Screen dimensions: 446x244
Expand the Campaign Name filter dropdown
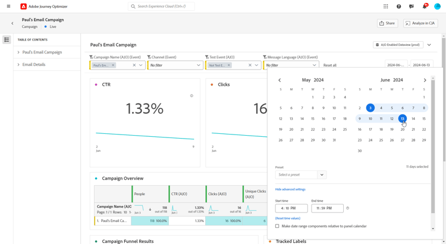(x=141, y=65)
